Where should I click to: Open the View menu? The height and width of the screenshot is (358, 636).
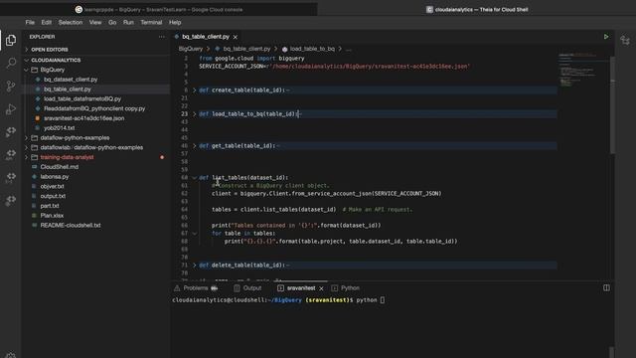pyautogui.click(x=95, y=22)
